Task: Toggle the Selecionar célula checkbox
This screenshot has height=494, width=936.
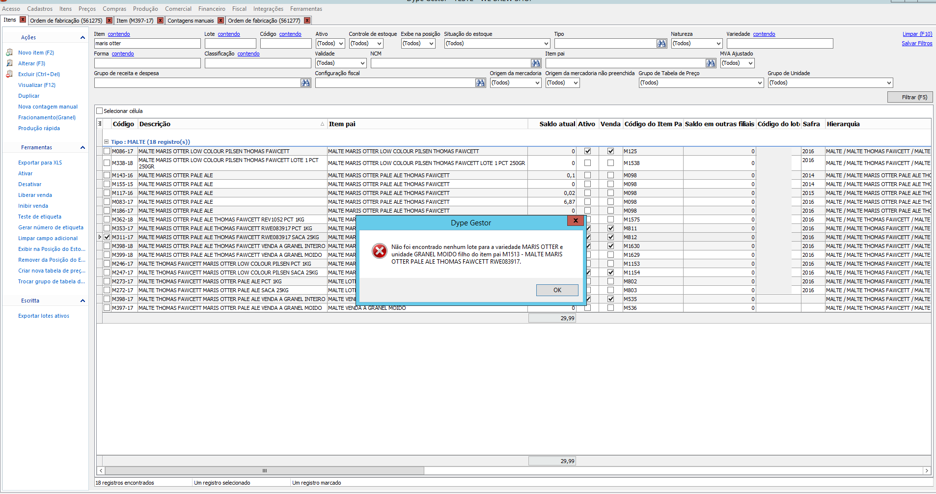Action: (100, 111)
